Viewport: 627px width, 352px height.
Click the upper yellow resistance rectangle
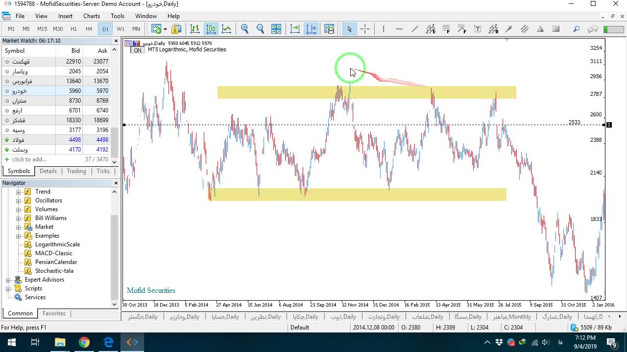[x=366, y=92]
